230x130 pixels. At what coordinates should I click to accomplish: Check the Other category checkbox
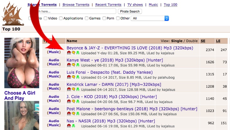[x=118, y=18]
